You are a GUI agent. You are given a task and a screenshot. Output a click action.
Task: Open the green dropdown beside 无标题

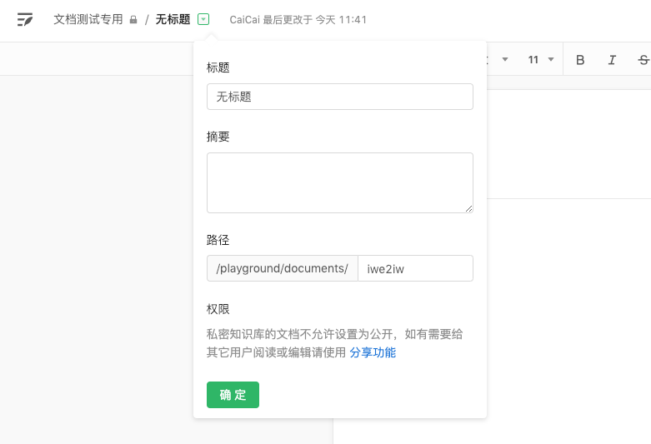coord(204,19)
